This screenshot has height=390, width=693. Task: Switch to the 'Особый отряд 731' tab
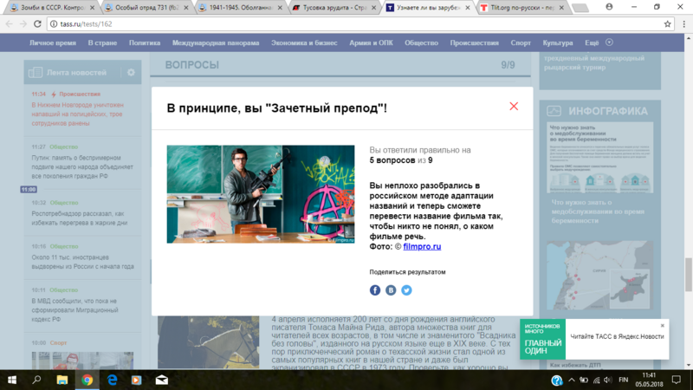coord(146,8)
